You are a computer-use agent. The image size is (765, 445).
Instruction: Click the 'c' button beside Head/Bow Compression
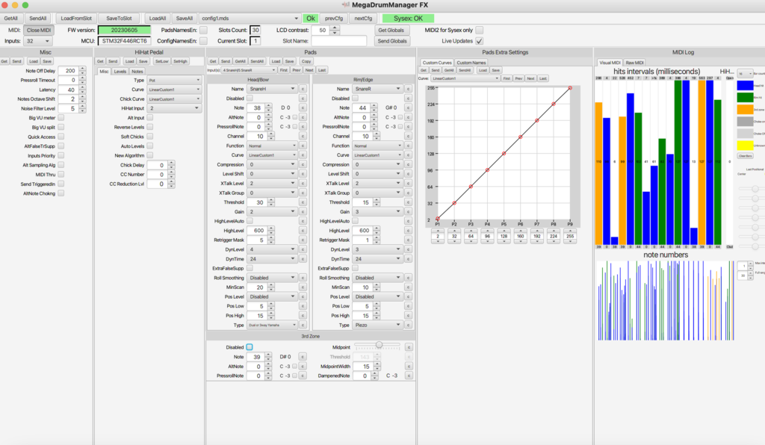point(303,164)
